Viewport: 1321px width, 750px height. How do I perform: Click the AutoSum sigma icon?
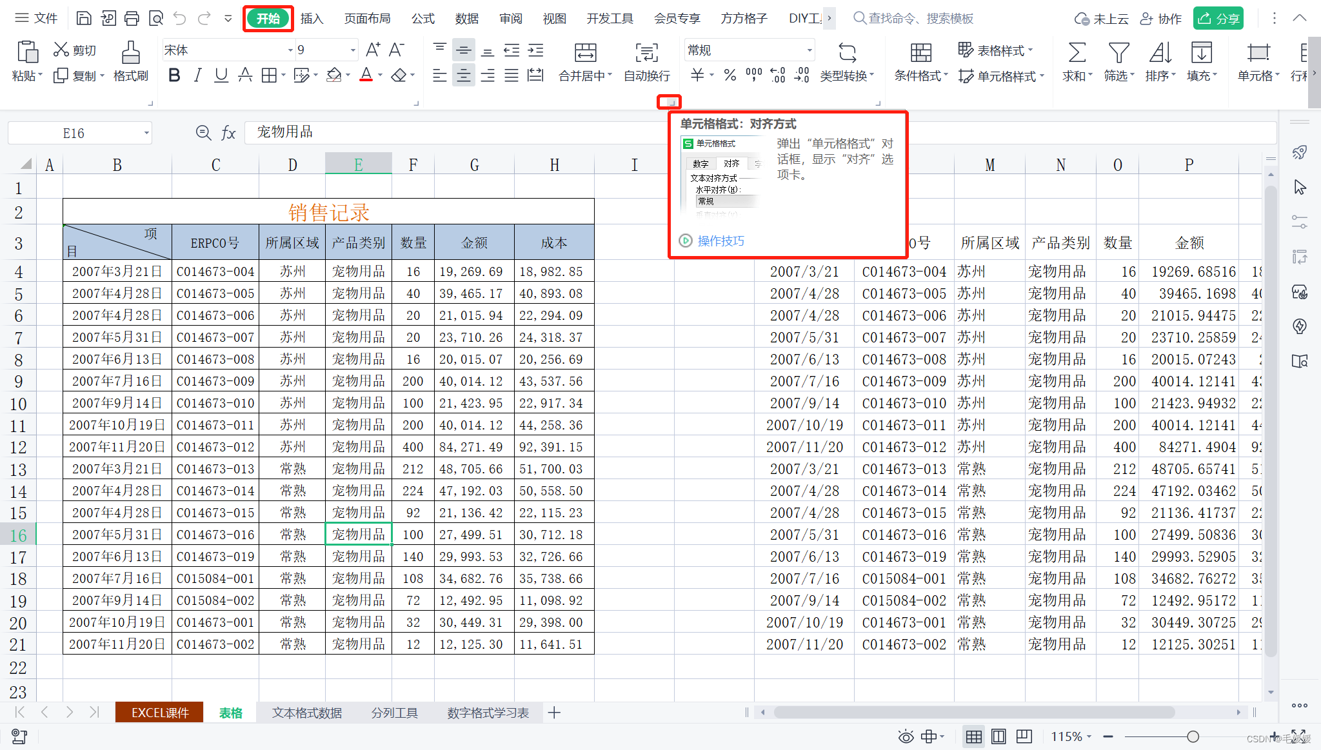pos(1077,53)
